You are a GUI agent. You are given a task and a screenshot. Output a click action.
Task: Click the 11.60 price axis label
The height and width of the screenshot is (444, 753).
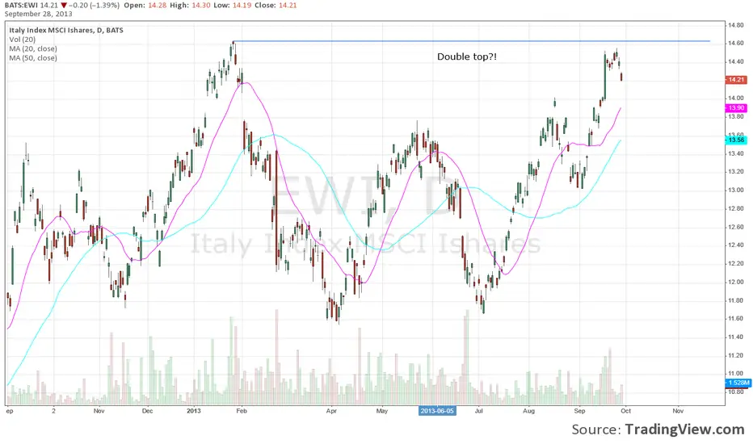[736, 319]
